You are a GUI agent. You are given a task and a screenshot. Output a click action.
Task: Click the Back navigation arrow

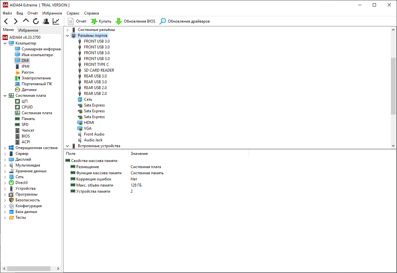(x=6, y=21)
